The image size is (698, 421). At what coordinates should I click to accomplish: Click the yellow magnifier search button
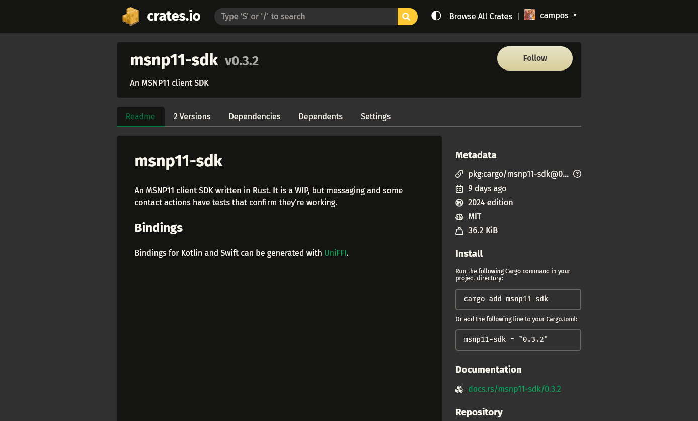click(x=407, y=17)
